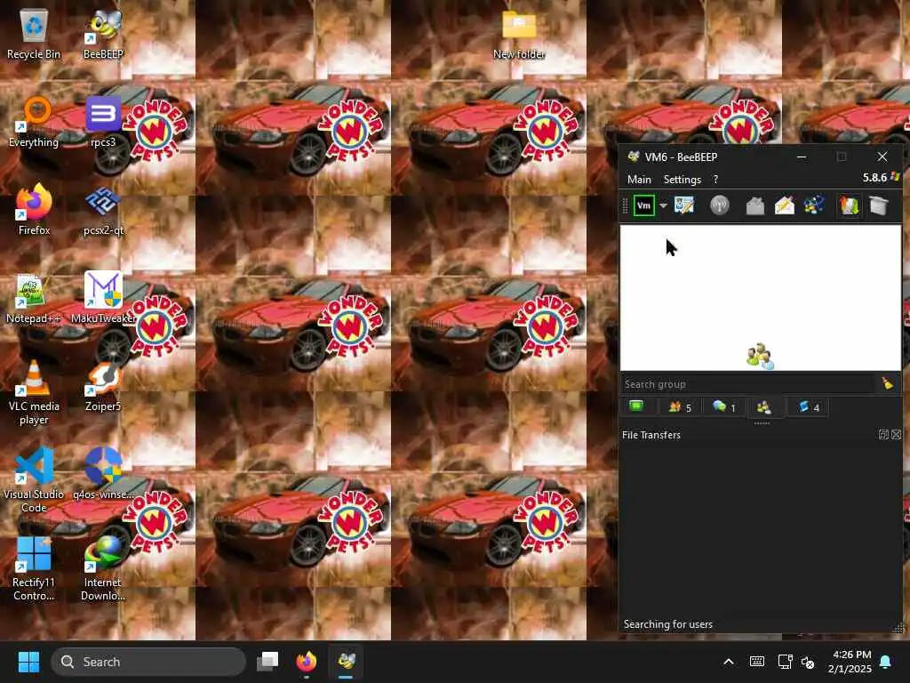Select the rpcs3 desktop icon
The height and width of the screenshot is (683, 910).
tap(103, 123)
